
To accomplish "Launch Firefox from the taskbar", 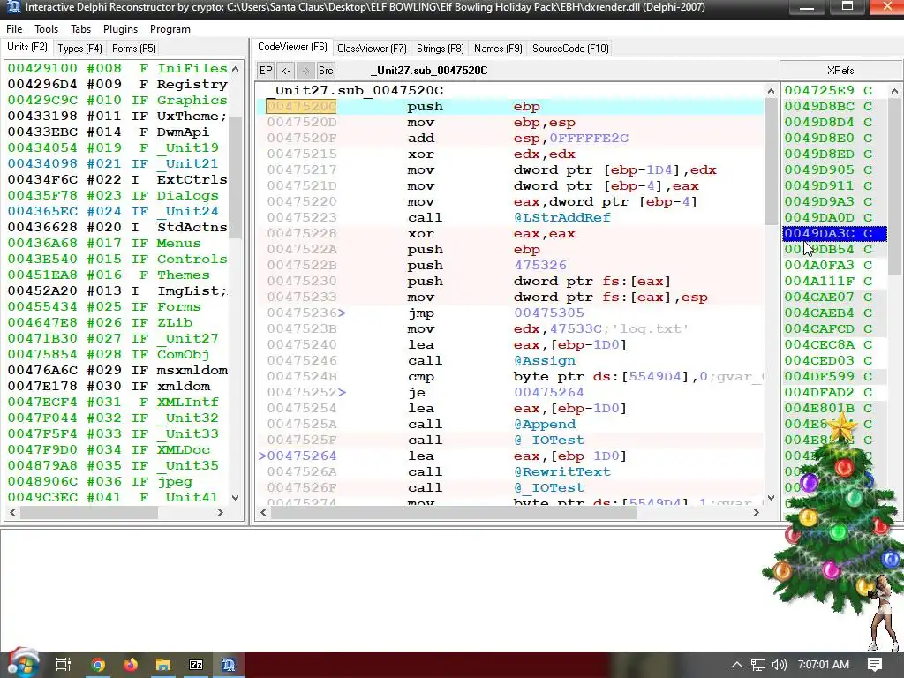I will (x=131, y=665).
